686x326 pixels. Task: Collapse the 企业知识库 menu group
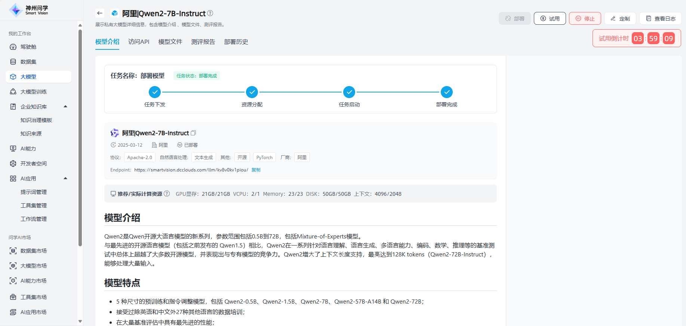pos(65,107)
